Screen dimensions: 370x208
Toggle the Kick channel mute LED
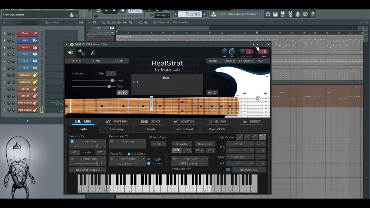4,40
